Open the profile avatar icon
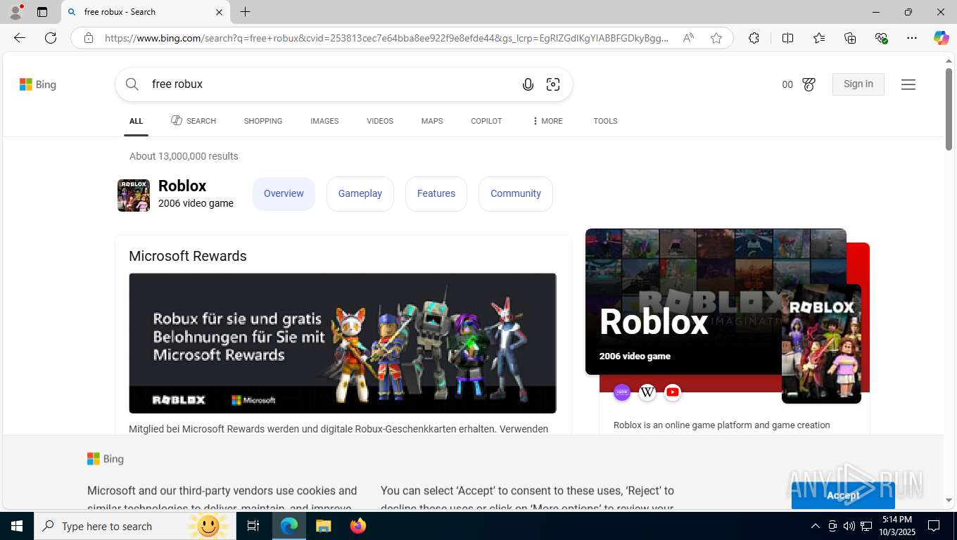This screenshot has height=540, width=957. pyautogui.click(x=15, y=12)
